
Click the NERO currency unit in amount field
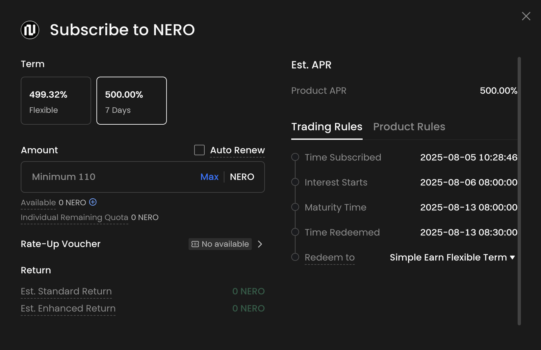pos(242,177)
